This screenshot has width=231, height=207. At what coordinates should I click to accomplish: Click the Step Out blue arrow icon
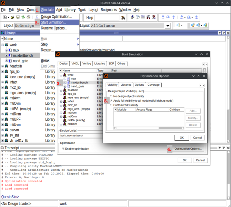[x=174, y=17]
